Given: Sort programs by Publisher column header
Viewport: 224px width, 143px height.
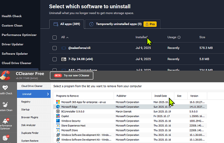Looking at the screenshot, I should (x=122, y=96).
